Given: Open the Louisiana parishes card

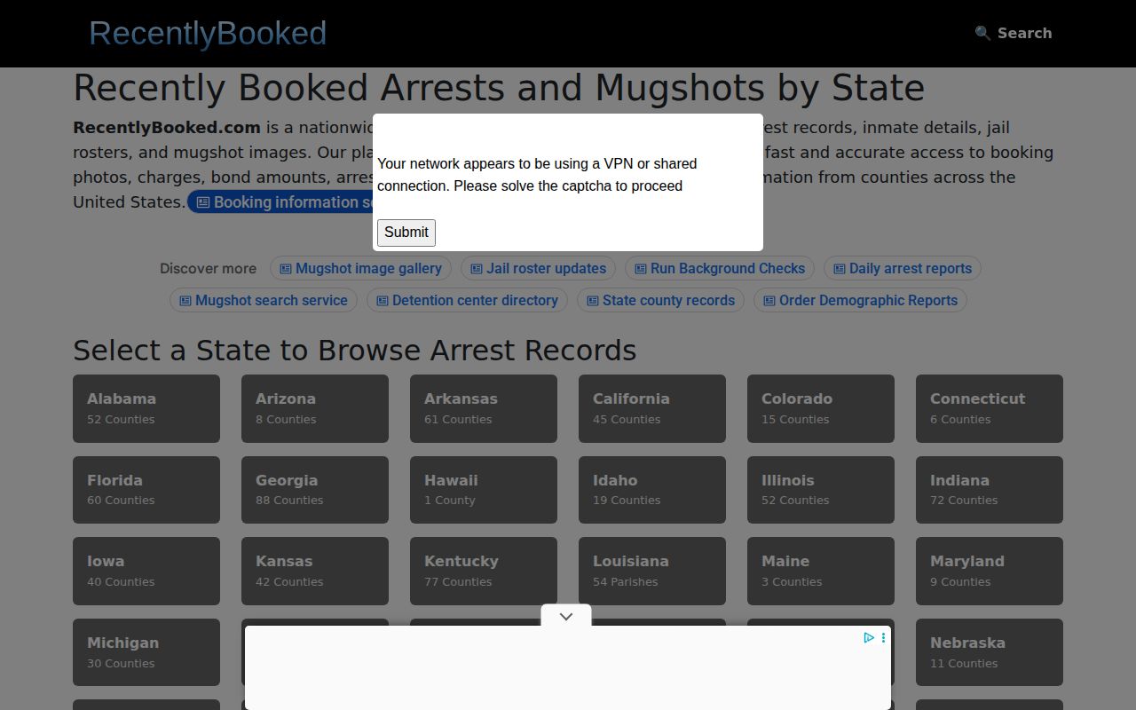Looking at the screenshot, I should 652,571.
